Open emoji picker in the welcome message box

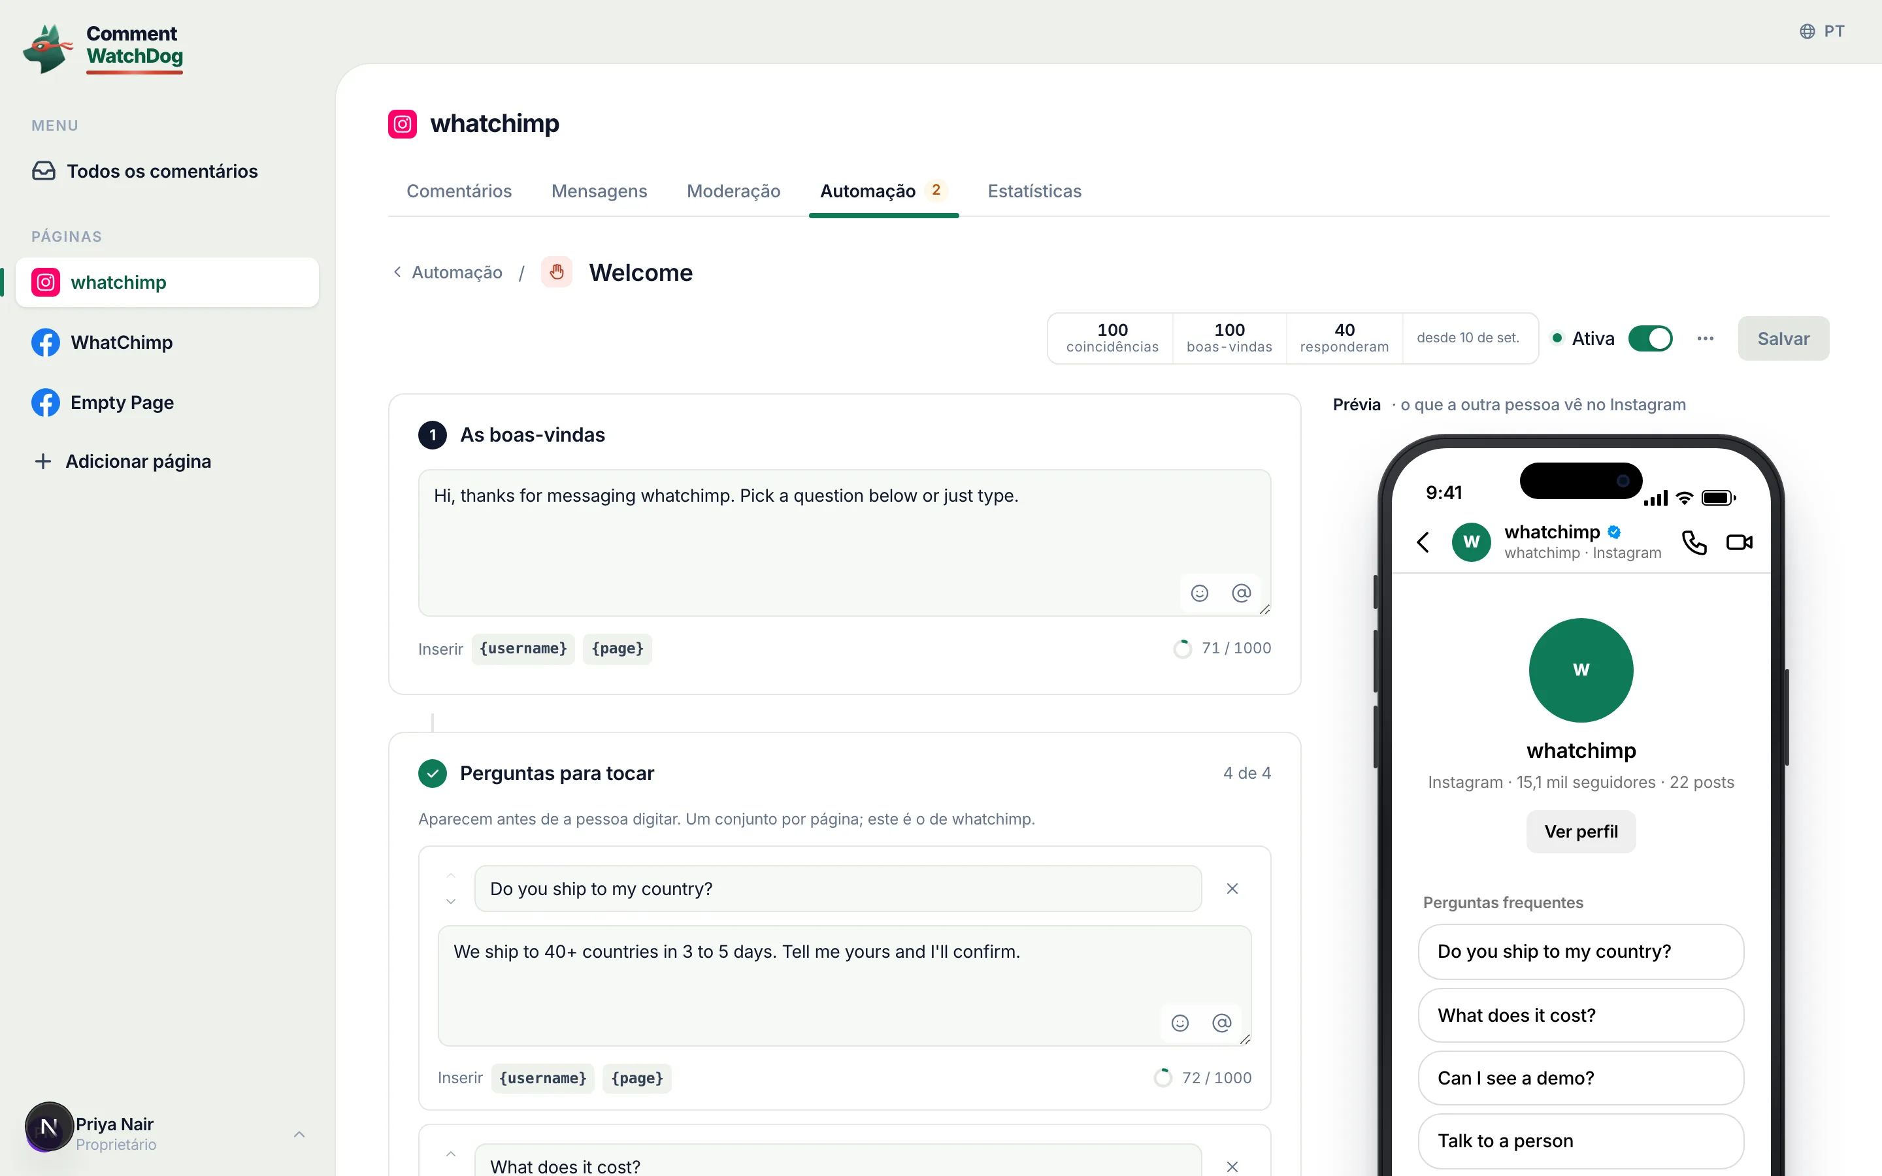[x=1200, y=593]
